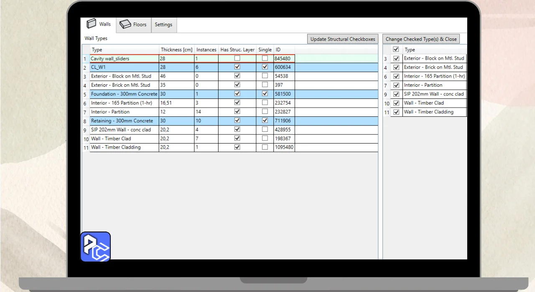535x292 pixels.
Task: Click Wall - Timber Cladding in right panel list
Action: 435,112
